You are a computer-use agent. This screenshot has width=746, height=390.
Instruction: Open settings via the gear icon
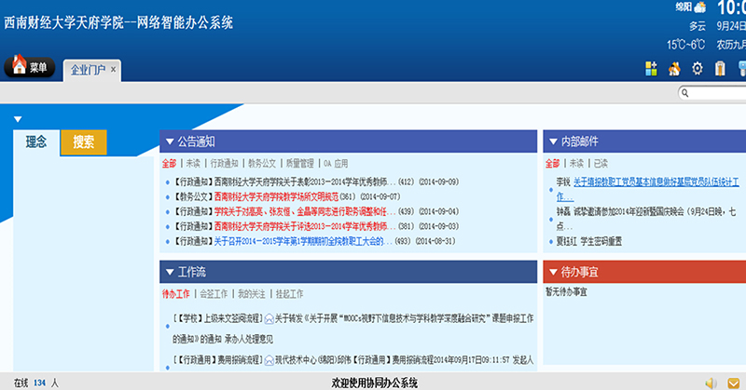(x=697, y=68)
